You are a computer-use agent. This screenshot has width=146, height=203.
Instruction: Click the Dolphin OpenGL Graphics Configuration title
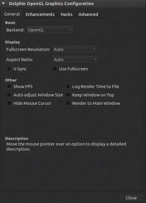(x=51, y=4)
